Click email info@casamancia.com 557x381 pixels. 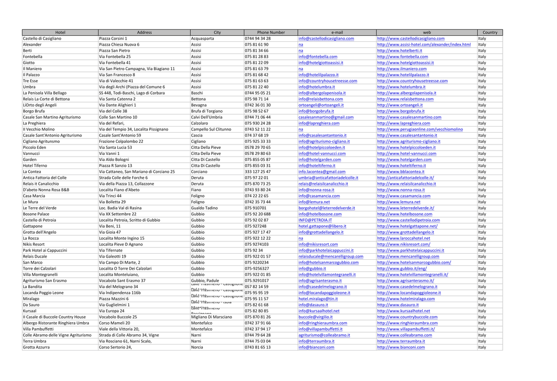pyautogui.click(x=319, y=196)
